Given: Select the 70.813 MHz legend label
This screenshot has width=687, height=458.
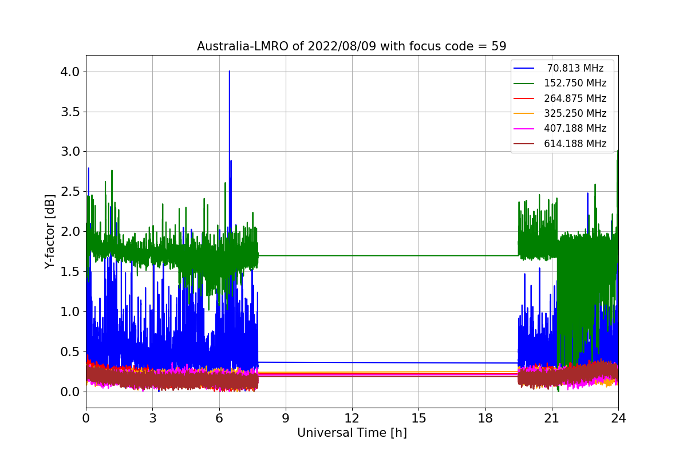Looking at the screenshot, I should 575,68.
